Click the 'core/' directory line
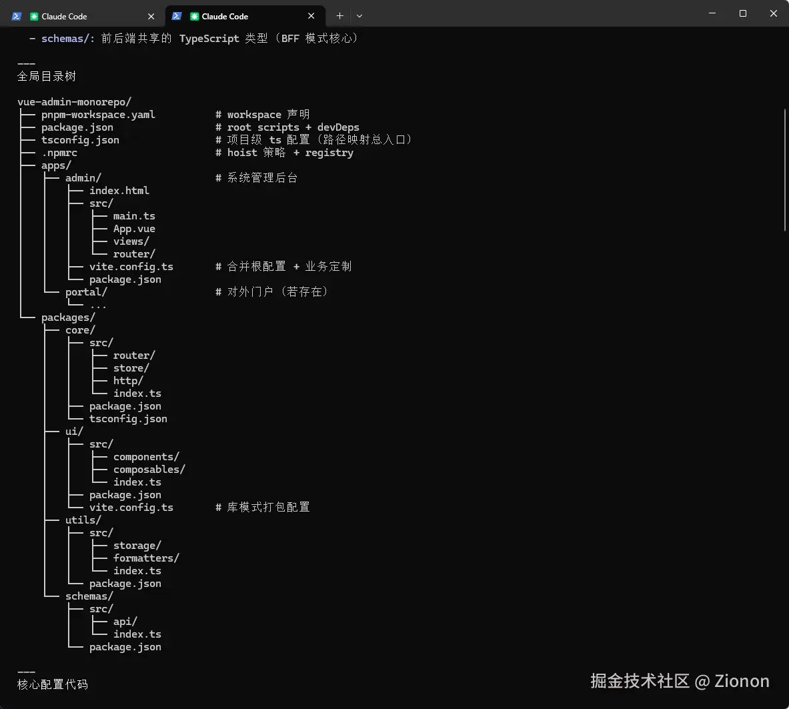Image resolution: width=789 pixels, height=709 pixels. pyautogui.click(x=80, y=330)
